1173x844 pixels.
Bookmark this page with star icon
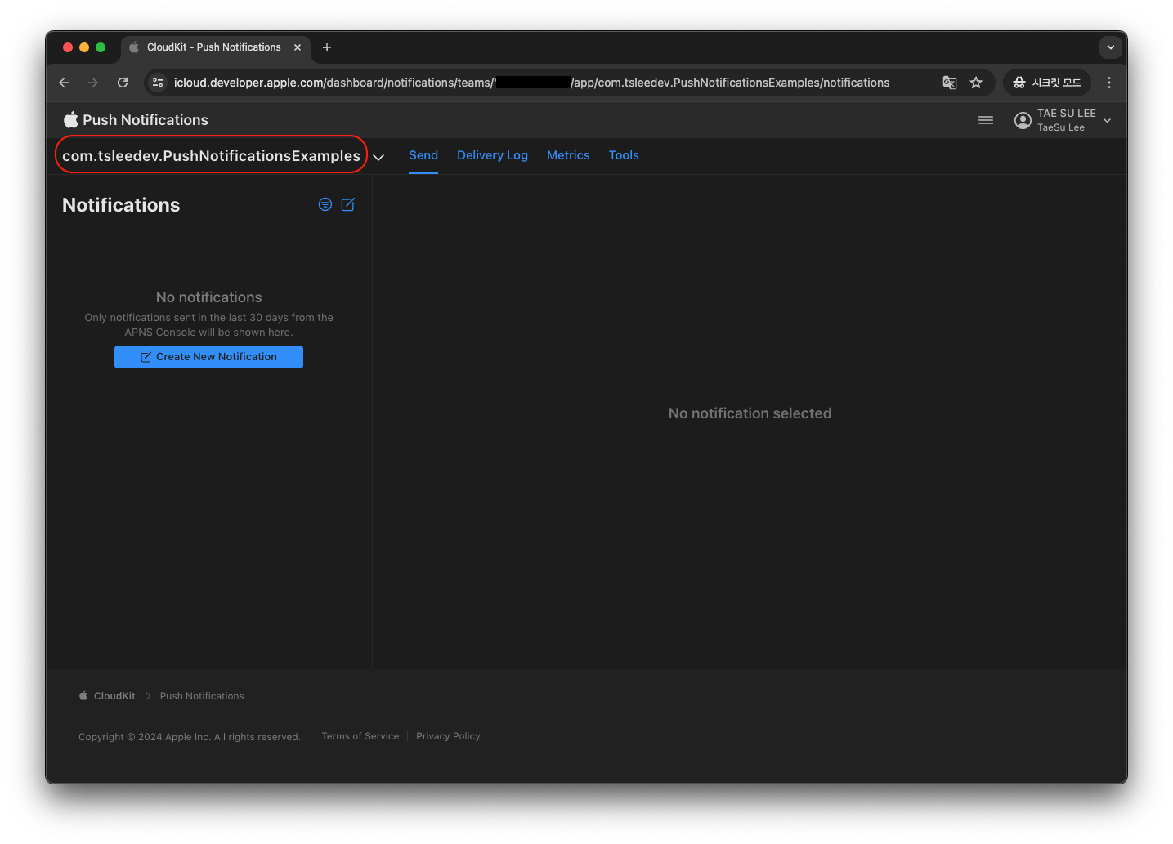coord(976,83)
